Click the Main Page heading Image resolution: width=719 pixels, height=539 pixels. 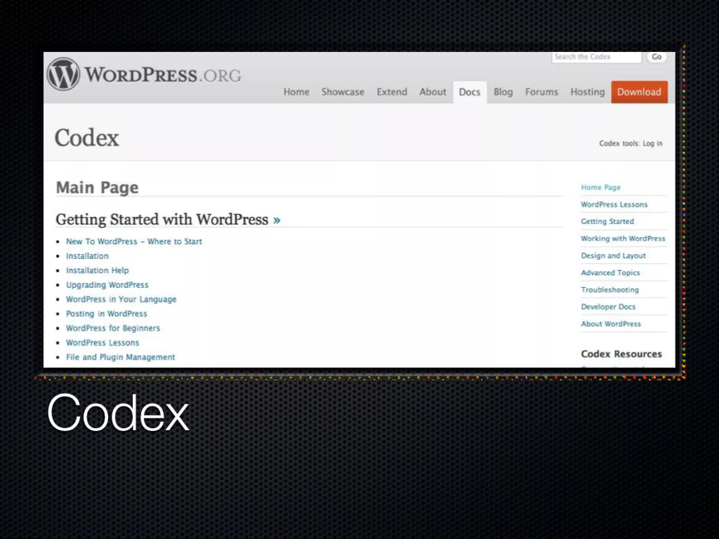[97, 187]
